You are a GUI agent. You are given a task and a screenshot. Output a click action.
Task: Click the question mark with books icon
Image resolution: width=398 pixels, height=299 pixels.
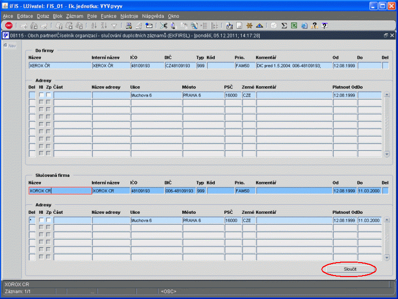314,25
